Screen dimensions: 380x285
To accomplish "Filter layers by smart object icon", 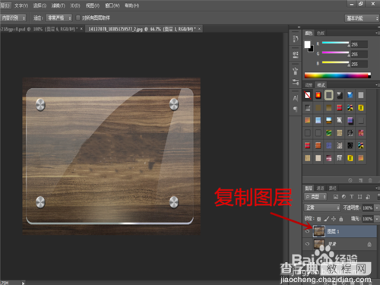I will click(368, 197).
